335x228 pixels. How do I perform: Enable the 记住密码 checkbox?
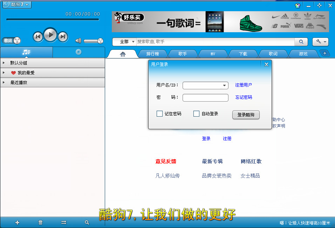(159, 114)
